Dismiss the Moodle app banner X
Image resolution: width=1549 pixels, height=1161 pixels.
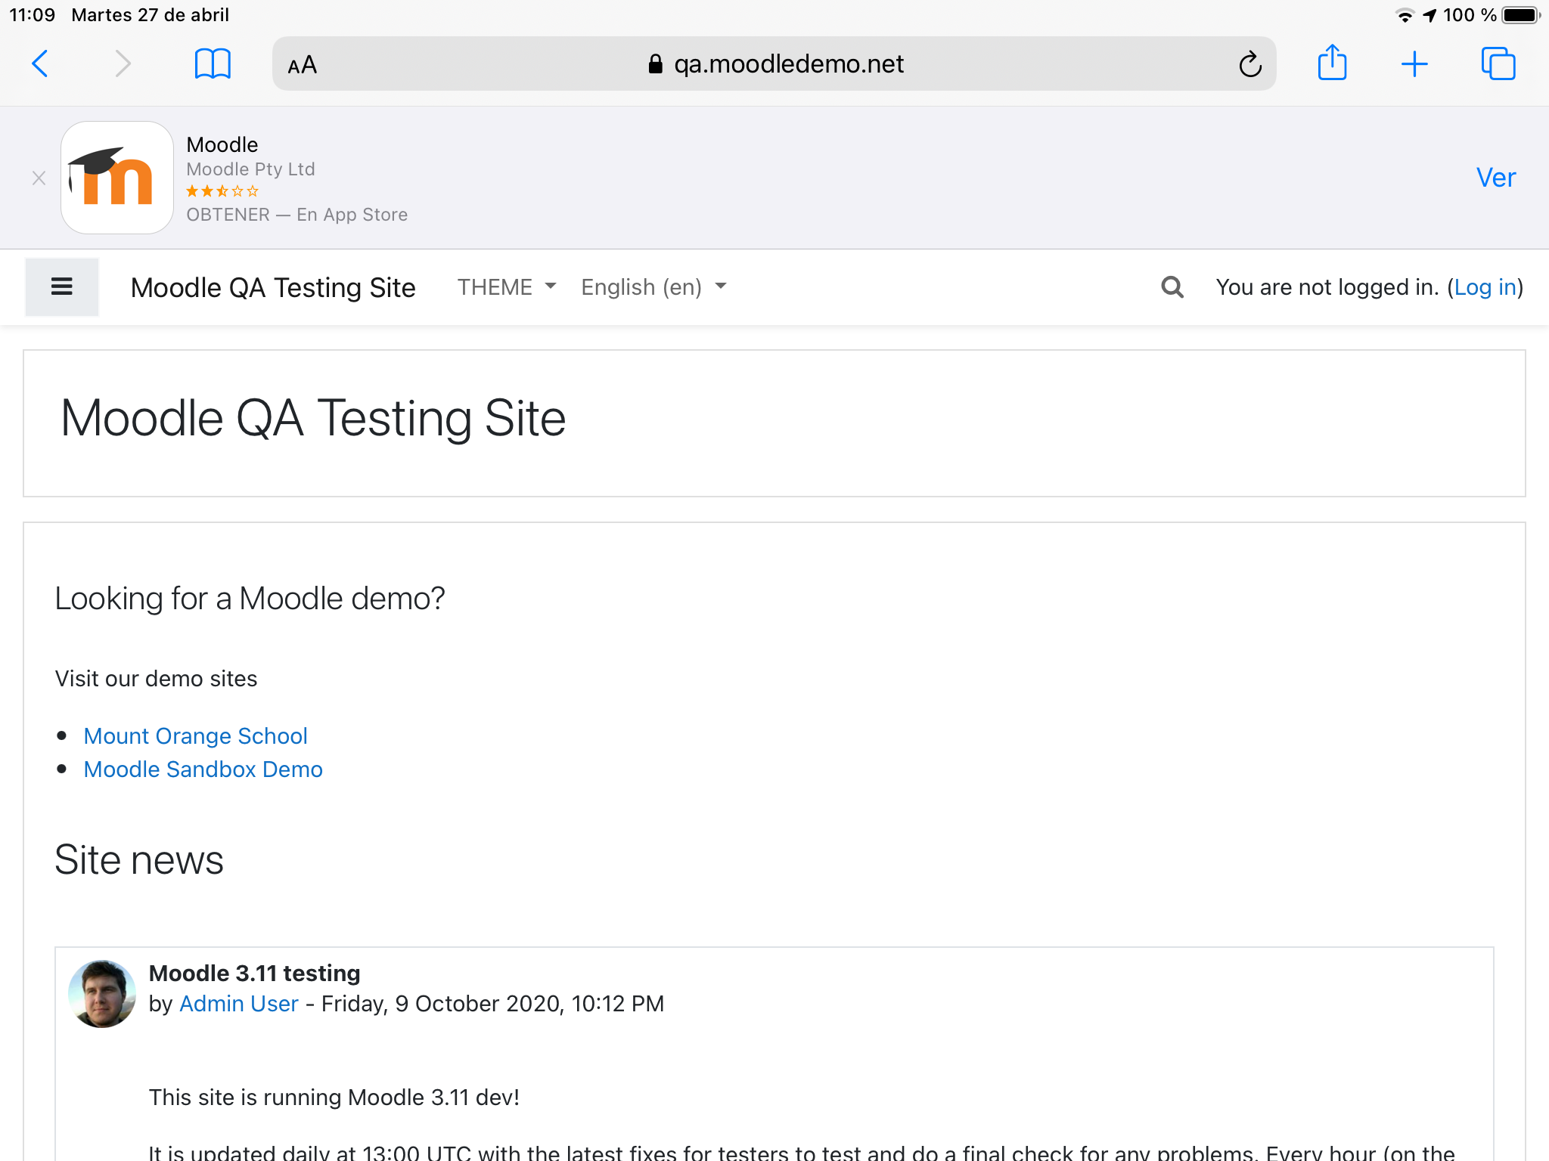[39, 178]
